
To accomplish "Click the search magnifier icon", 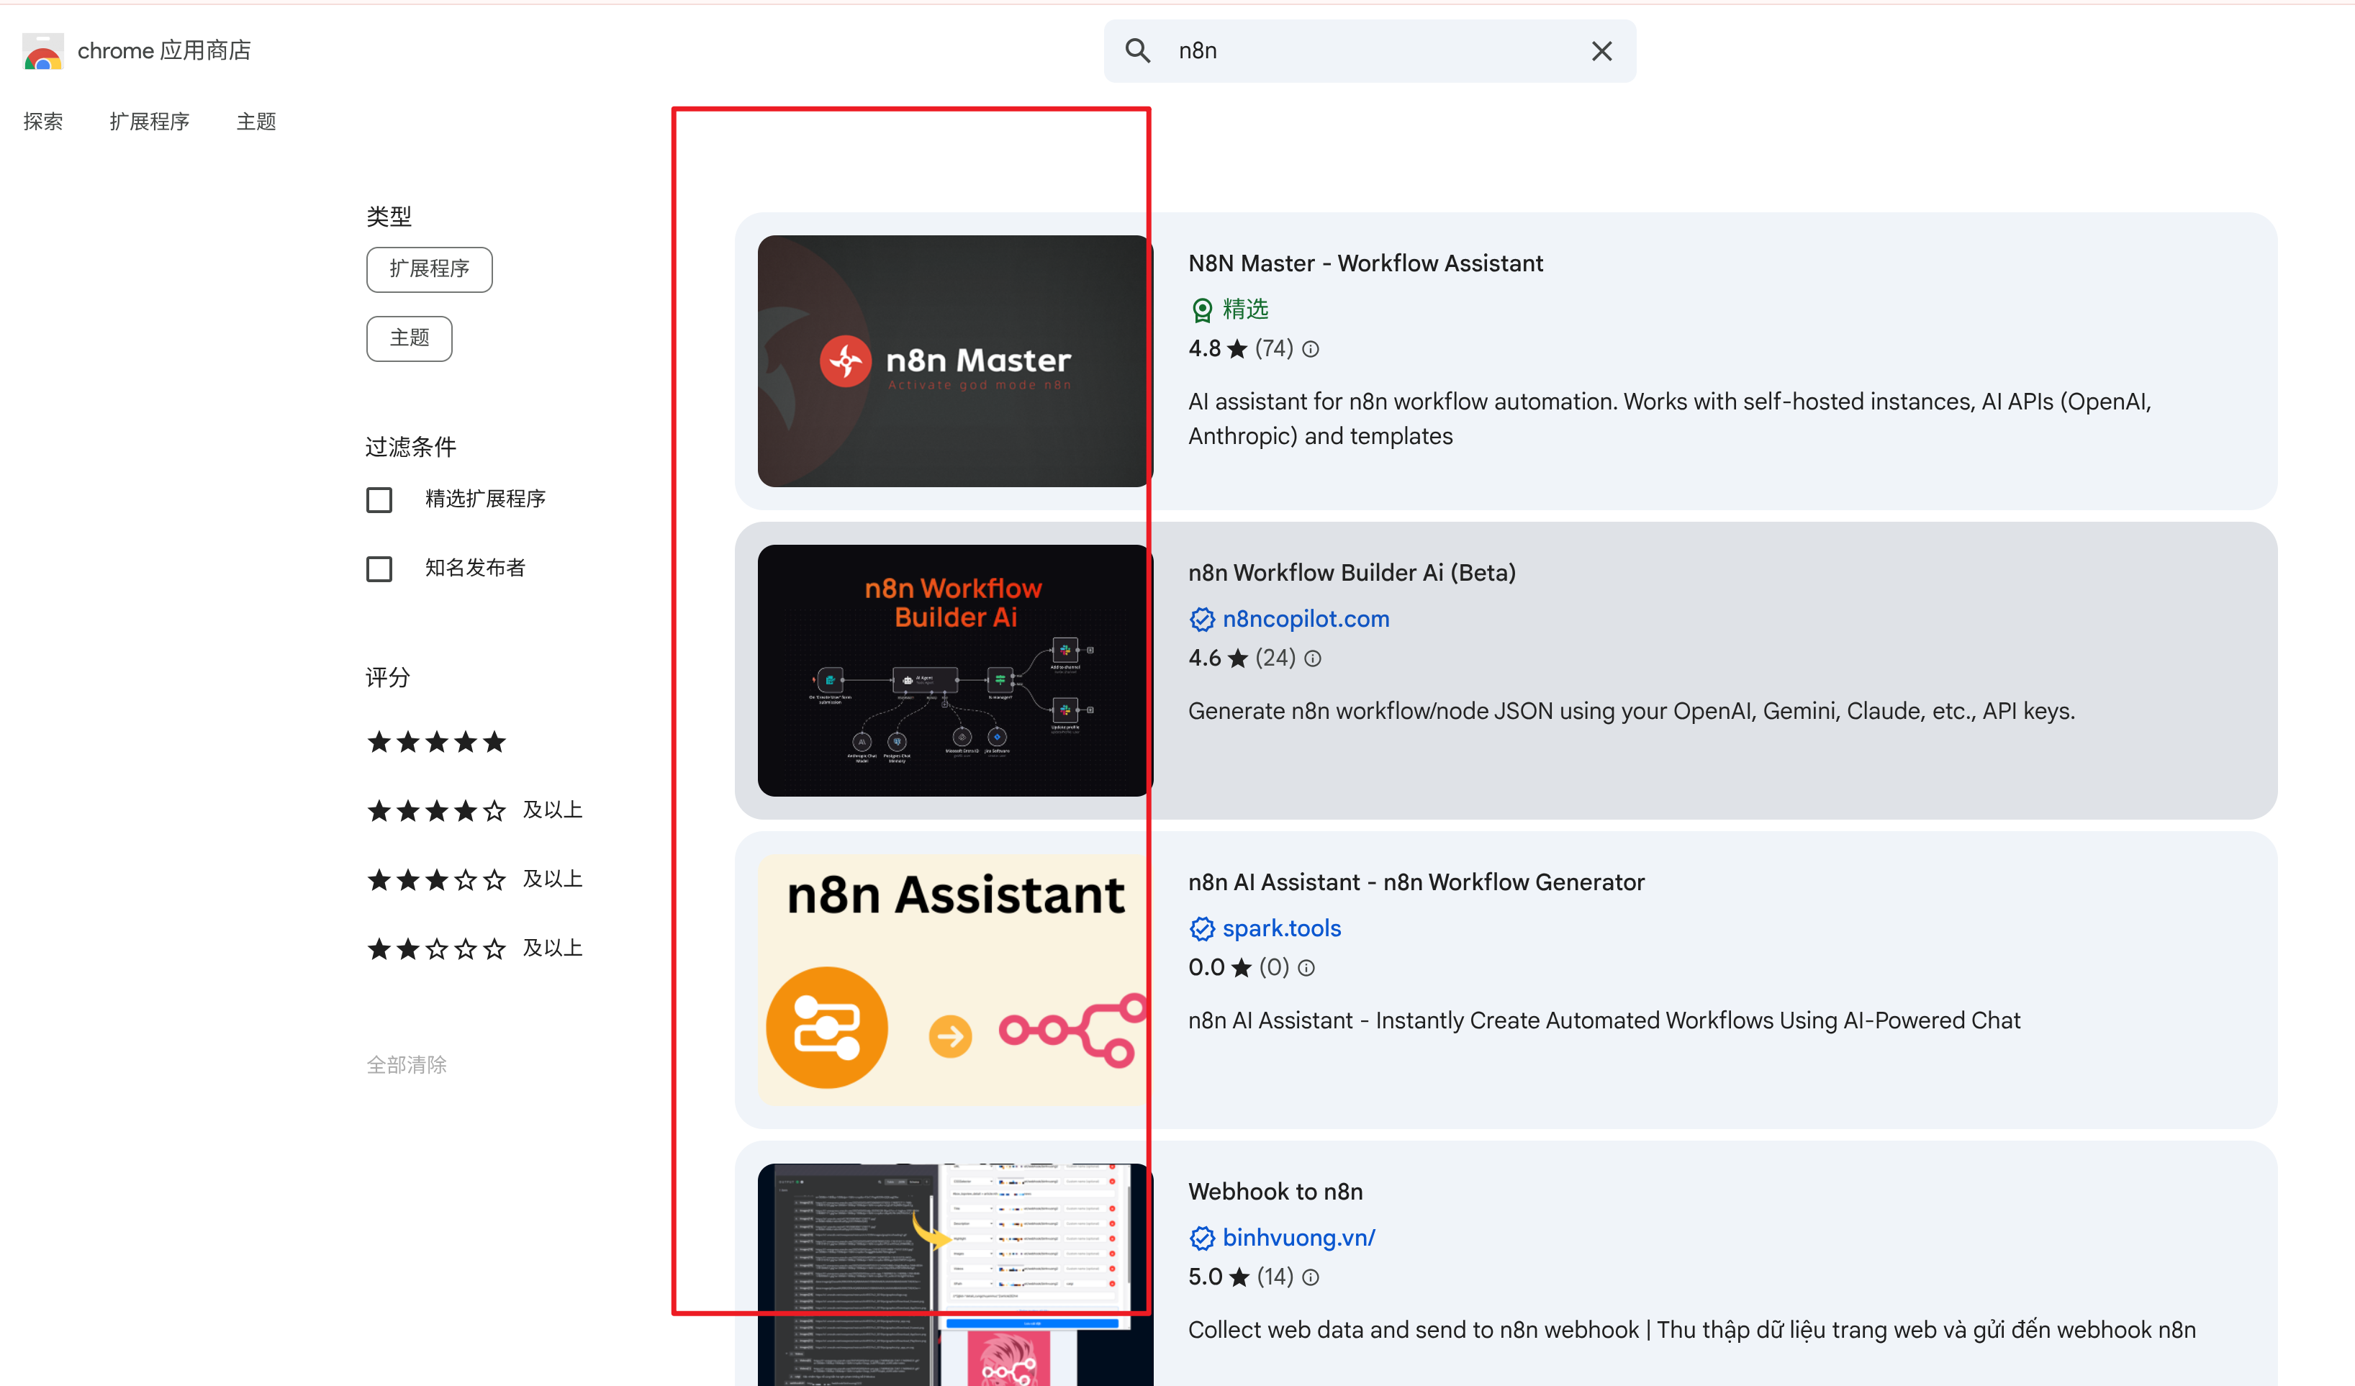I will (x=1137, y=50).
